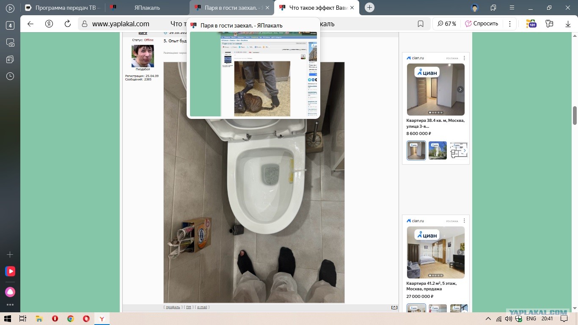The height and width of the screenshot is (325, 578).
Task: Launch the pink Alice icon in the sidebar
Action: [10, 292]
